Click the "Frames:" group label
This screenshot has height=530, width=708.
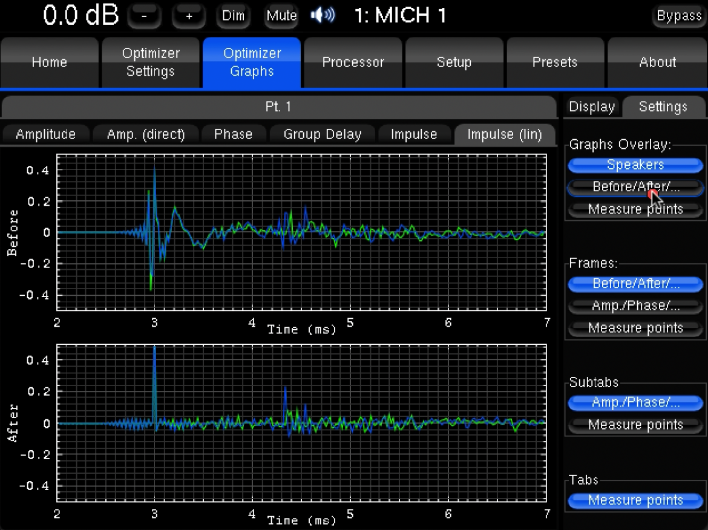[x=593, y=263]
